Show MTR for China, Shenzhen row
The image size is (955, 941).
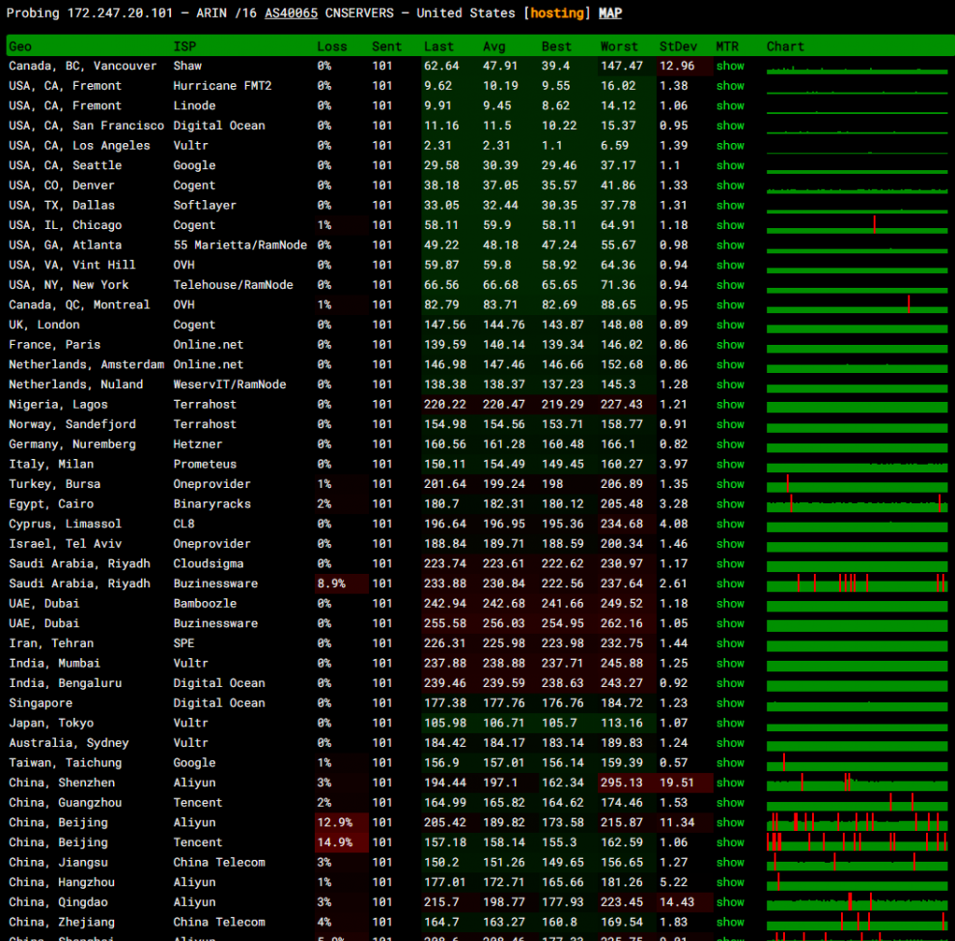pos(730,783)
